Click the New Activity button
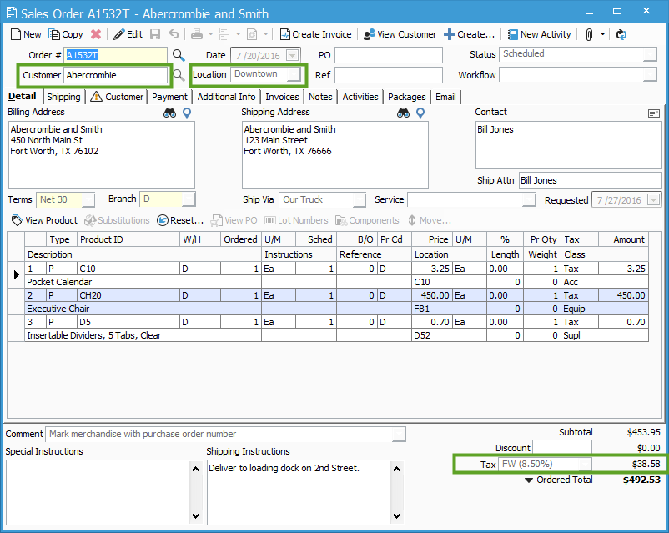Screen dimensions: 669x533 pos(540,34)
